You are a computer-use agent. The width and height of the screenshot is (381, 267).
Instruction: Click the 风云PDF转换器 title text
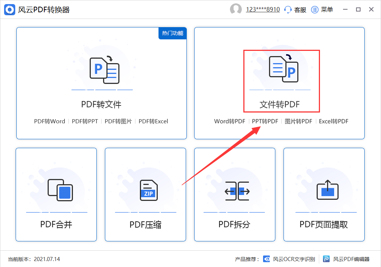44,10
